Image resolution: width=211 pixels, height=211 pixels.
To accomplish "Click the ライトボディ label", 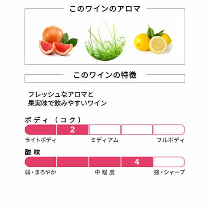I will tap(41, 140).
